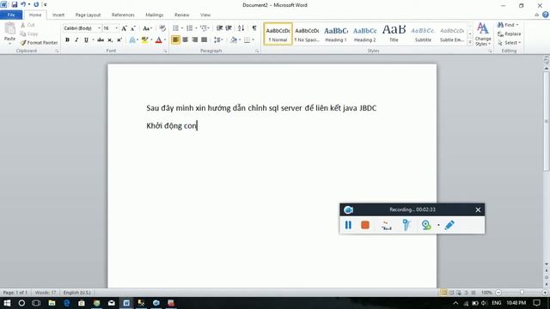Switch to the Mailings tab
Screen dimensions: 550x309
(x=155, y=15)
